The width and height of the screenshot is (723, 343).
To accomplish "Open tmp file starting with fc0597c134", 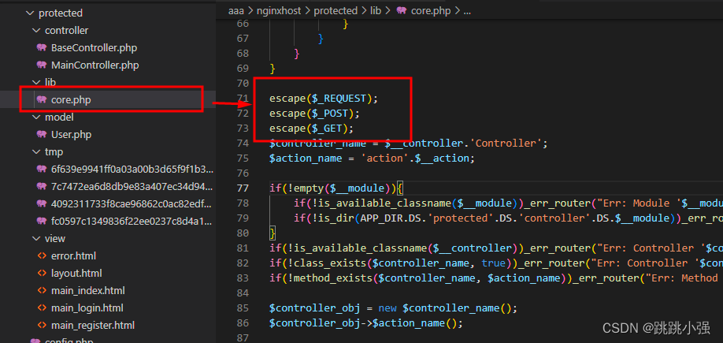I will click(132, 221).
